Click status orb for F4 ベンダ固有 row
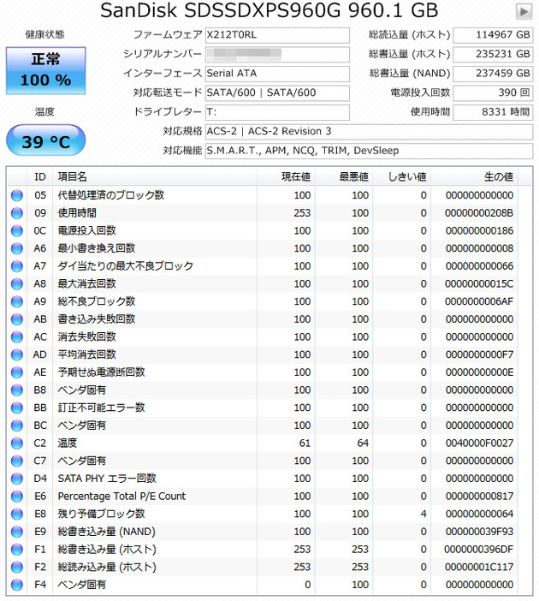The width and height of the screenshot is (539, 601). tap(17, 585)
